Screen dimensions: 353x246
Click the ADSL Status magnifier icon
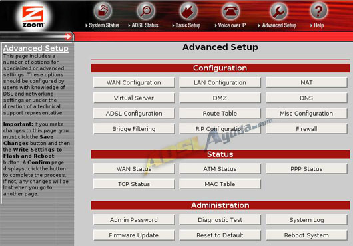click(x=146, y=11)
